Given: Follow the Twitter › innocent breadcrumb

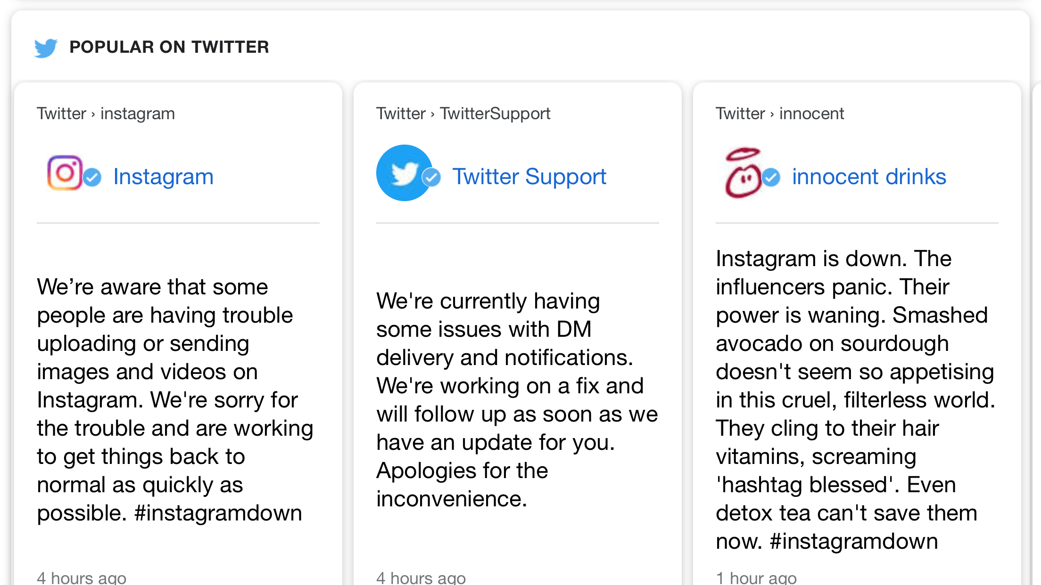Looking at the screenshot, I should (780, 114).
